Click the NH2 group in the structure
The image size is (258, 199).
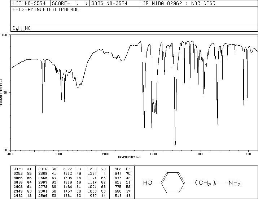coord(235,183)
